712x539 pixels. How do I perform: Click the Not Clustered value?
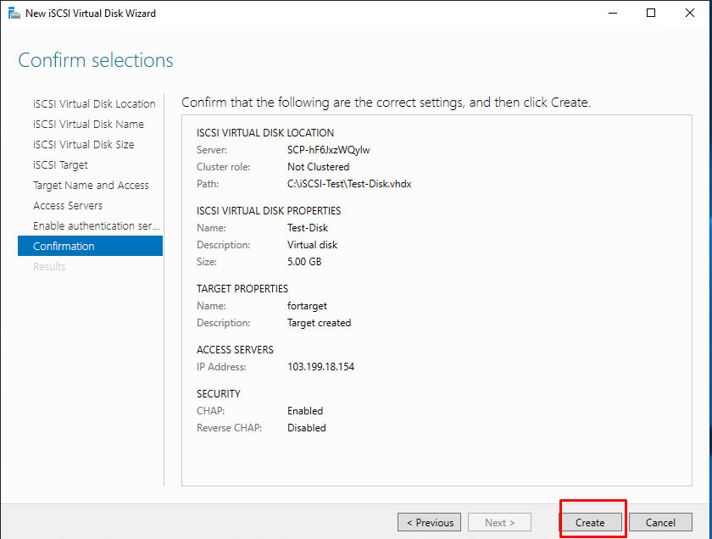point(319,167)
